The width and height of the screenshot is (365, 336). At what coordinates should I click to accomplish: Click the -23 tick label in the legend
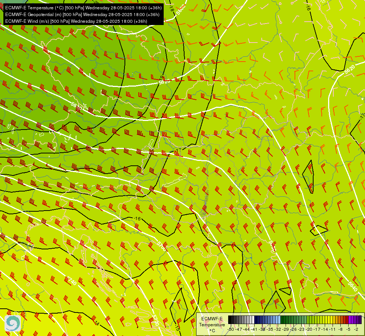pyautogui.click(x=302, y=329)
